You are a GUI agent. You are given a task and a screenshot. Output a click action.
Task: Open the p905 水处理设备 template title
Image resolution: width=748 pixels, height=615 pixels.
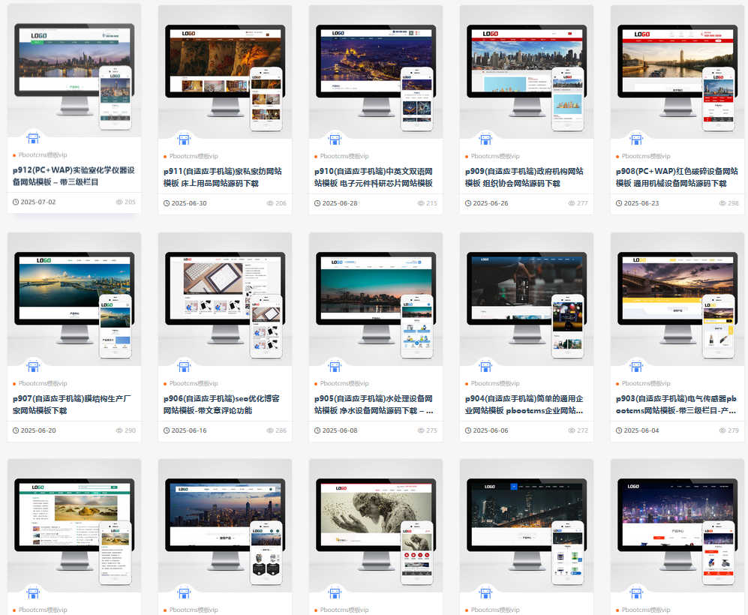(x=374, y=404)
